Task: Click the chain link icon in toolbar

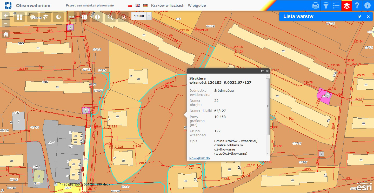Action: [71, 17]
